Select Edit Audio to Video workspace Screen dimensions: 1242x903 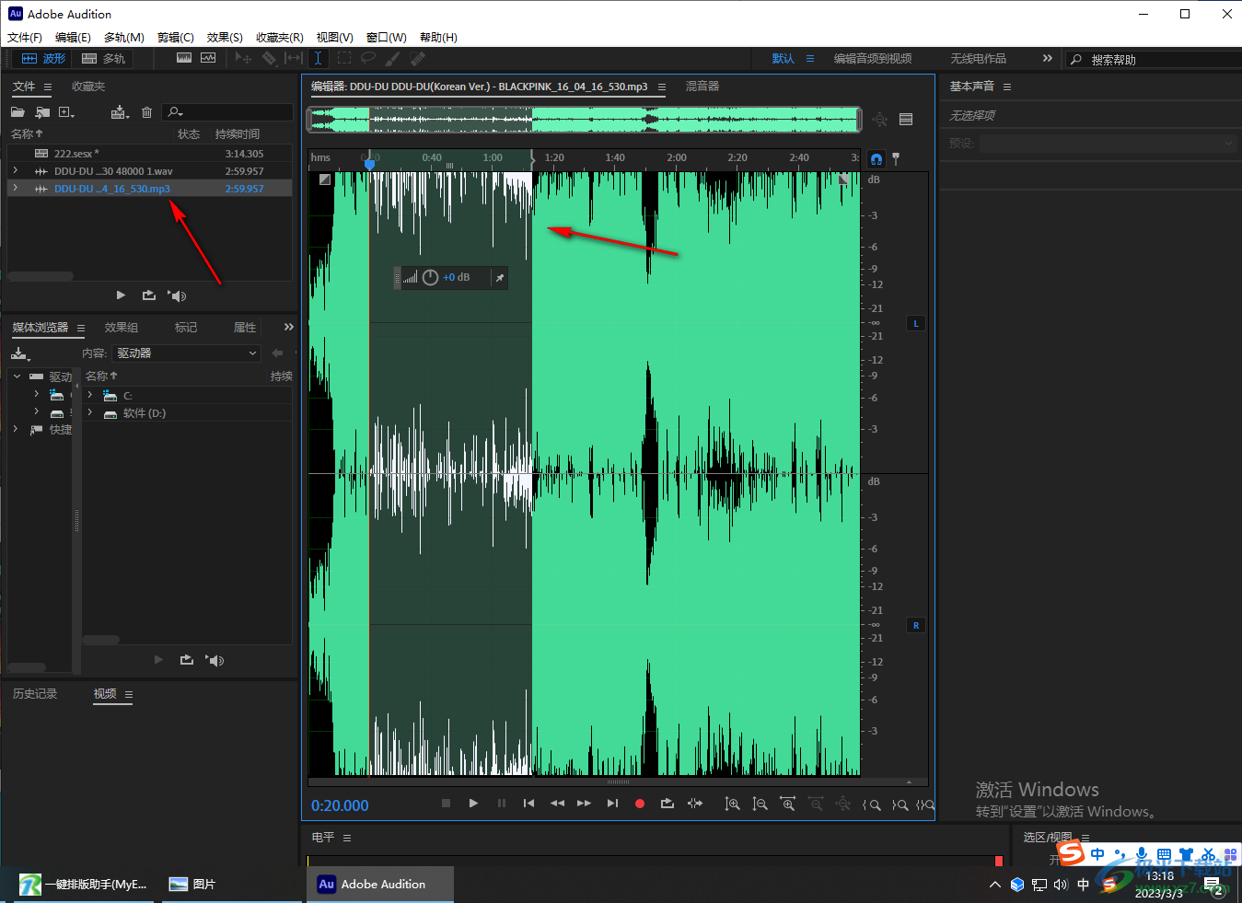click(x=873, y=58)
